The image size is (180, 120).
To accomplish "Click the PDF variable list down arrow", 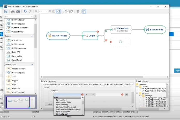I will click(x=83, y=114).
